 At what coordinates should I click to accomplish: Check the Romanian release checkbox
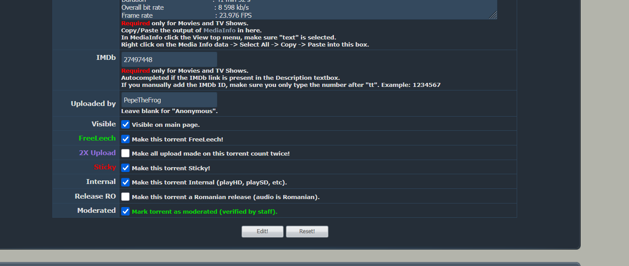[126, 197]
